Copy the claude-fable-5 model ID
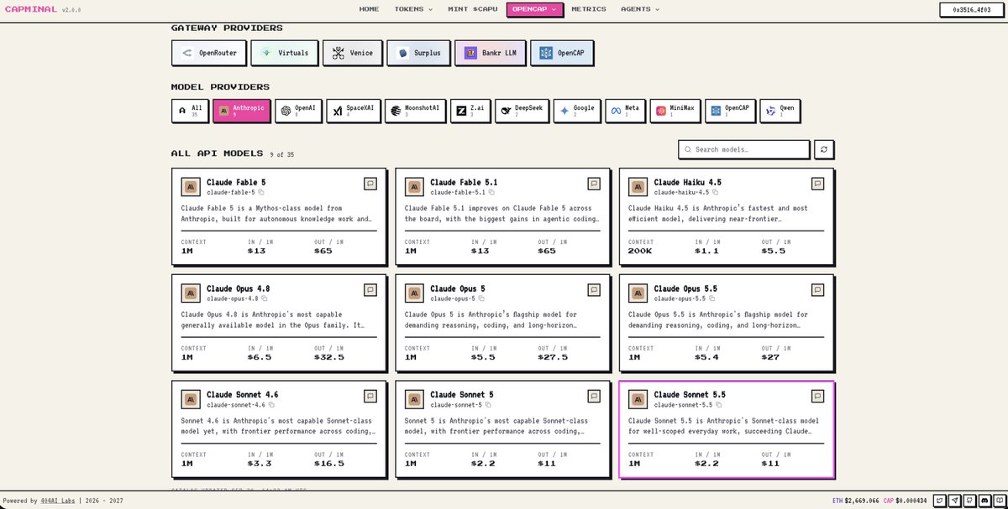 (260, 192)
